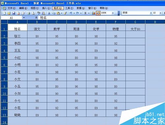Select column C header
This screenshot has width=165, height=125.
coord(57,22)
